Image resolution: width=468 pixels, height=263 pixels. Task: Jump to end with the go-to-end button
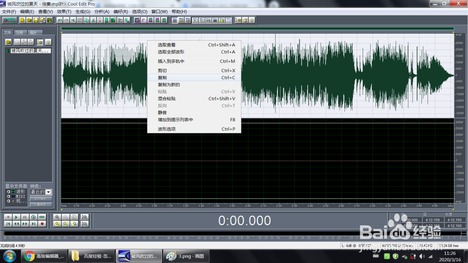(33, 224)
